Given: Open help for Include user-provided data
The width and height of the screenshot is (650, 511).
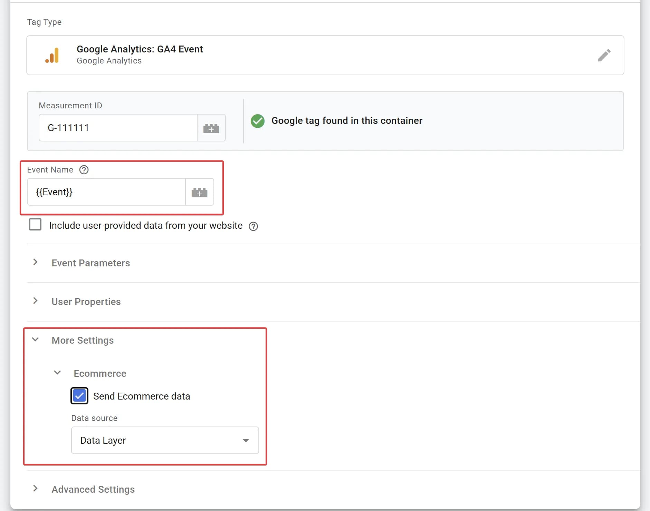Looking at the screenshot, I should pos(254,226).
